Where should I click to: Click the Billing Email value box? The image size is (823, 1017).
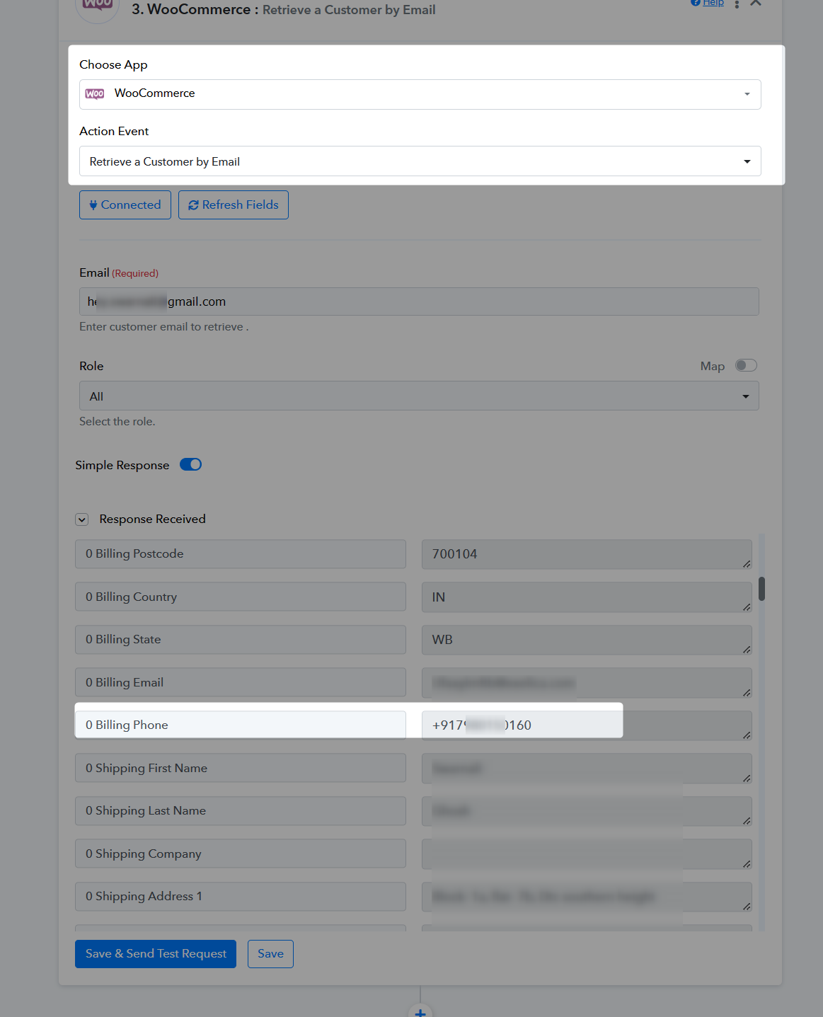[x=587, y=683]
